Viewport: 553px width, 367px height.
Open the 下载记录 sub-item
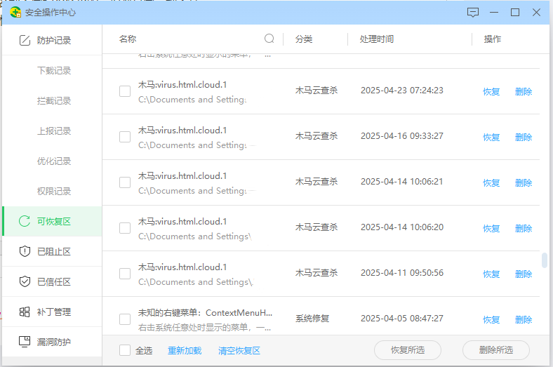(54, 71)
